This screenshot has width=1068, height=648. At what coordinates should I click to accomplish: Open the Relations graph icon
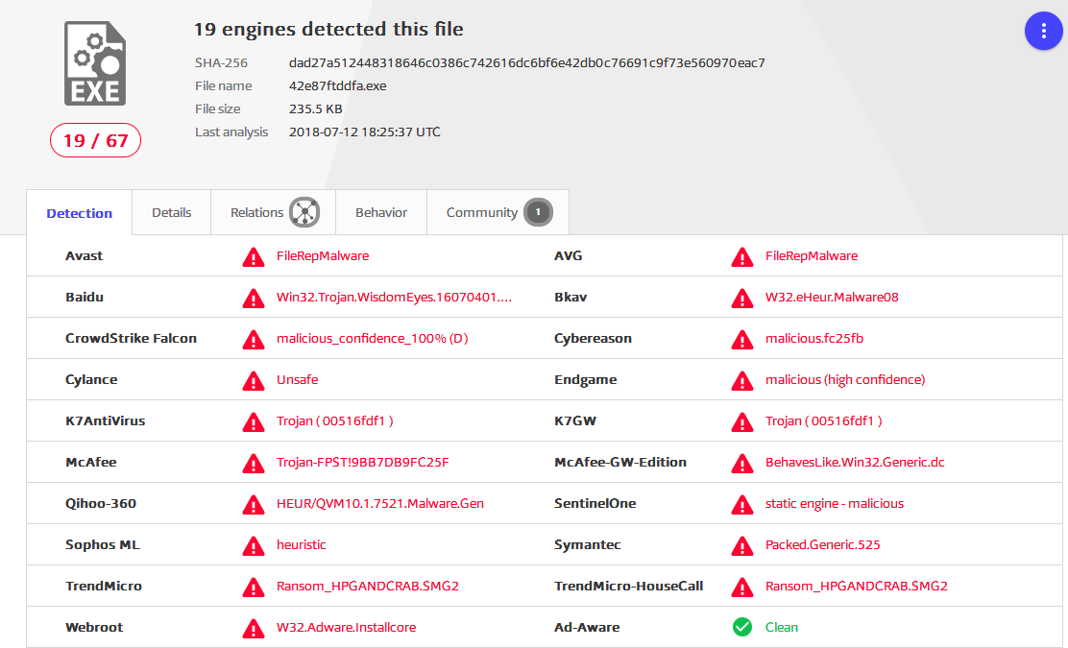304,212
